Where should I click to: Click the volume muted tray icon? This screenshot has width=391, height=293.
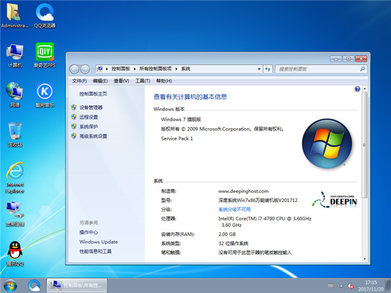coord(351,286)
